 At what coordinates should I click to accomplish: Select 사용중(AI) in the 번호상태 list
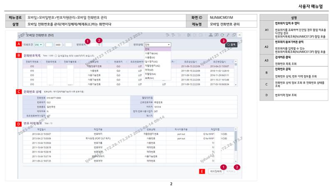click(x=157, y=57)
